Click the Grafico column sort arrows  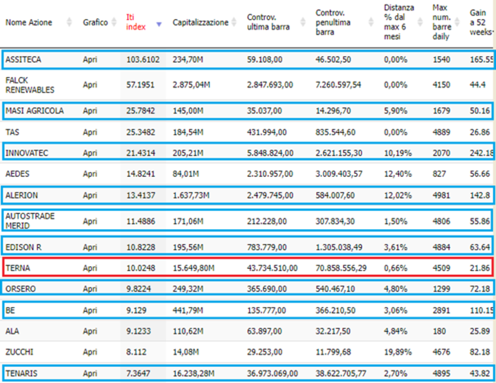pyautogui.click(x=114, y=22)
